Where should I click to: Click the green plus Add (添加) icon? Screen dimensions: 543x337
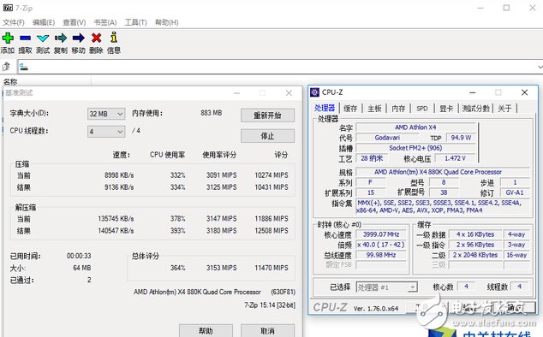tap(8, 38)
